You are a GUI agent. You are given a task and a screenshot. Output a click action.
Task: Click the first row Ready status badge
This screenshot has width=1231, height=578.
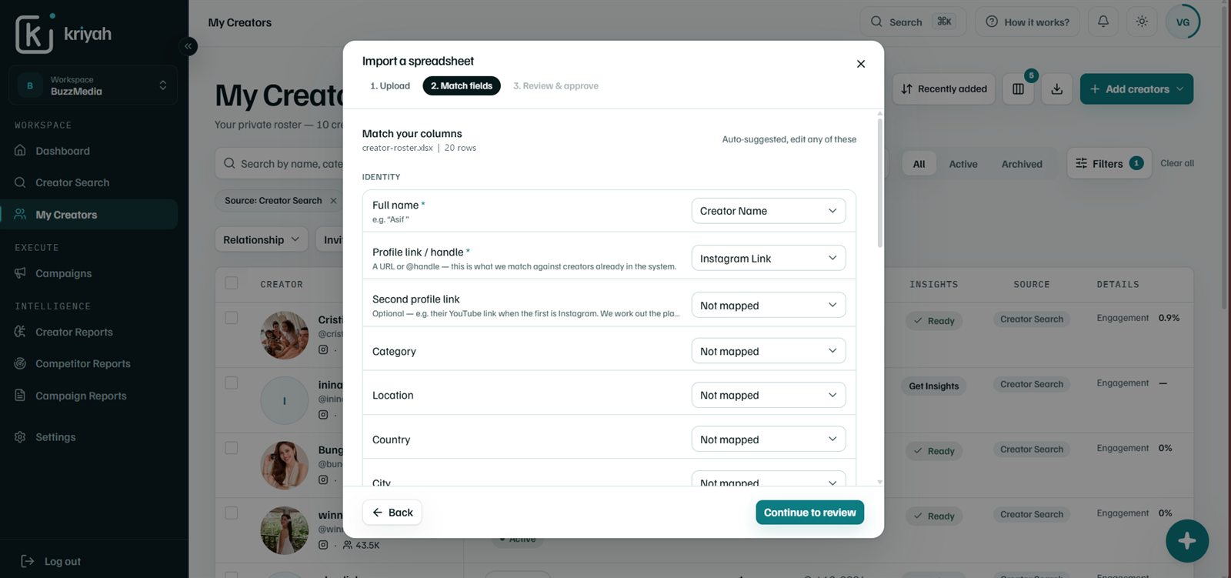933,321
